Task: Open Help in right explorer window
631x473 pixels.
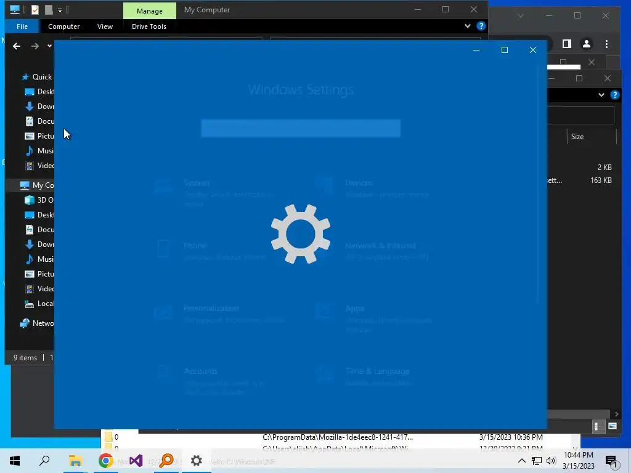Action: [615, 95]
